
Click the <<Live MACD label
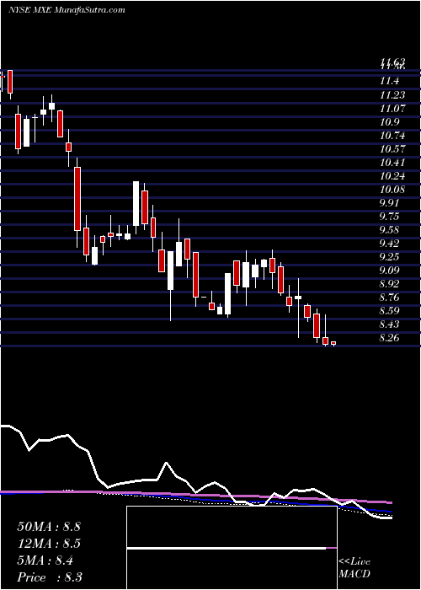[x=354, y=568]
